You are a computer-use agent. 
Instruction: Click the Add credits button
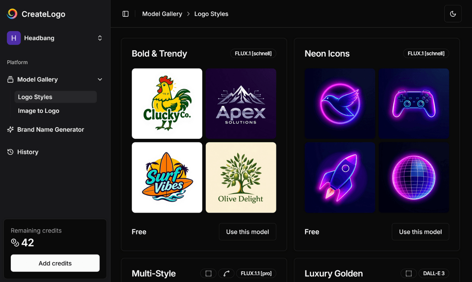55,263
